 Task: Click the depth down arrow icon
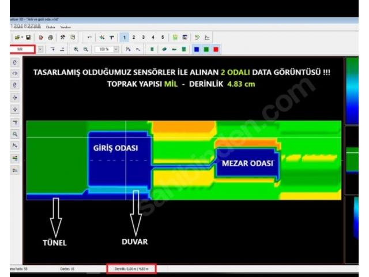[52, 49]
